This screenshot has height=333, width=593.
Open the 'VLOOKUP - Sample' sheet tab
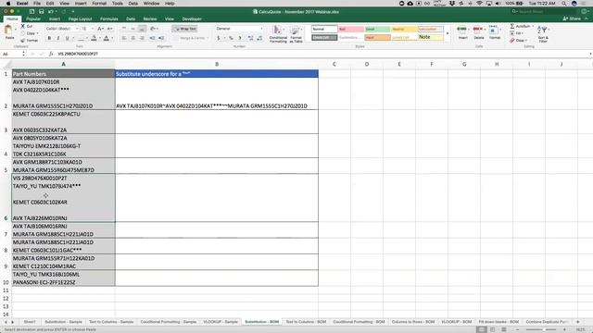pyautogui.click(x=221, y=322)
